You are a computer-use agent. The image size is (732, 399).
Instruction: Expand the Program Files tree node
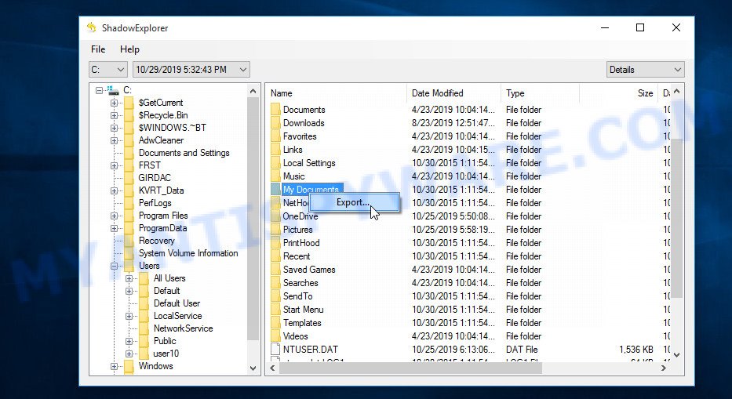click(x=114, y=216)
